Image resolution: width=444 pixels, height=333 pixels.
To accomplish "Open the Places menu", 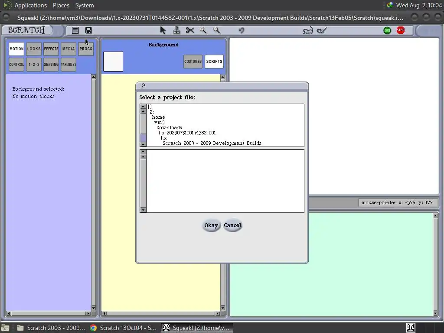I will coord(61,5).
